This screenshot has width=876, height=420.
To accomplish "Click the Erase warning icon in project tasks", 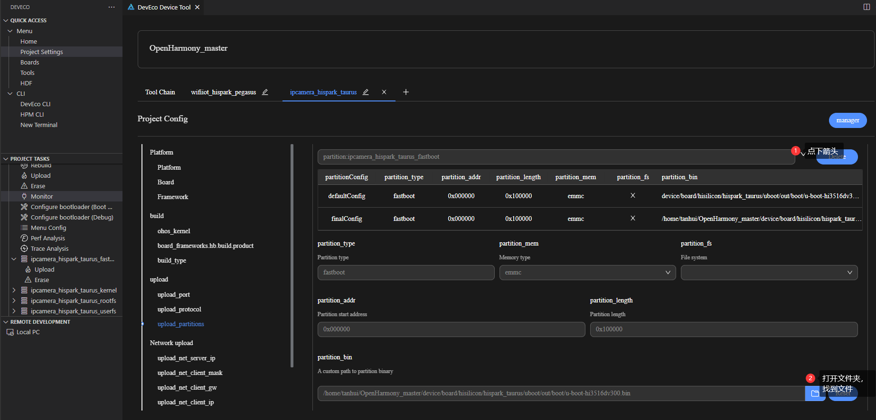I will [x=24, y=186].
